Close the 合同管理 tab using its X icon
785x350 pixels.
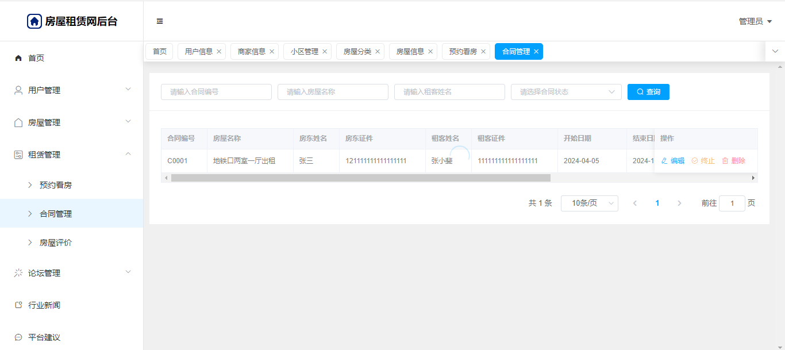(x=536, y=52)
